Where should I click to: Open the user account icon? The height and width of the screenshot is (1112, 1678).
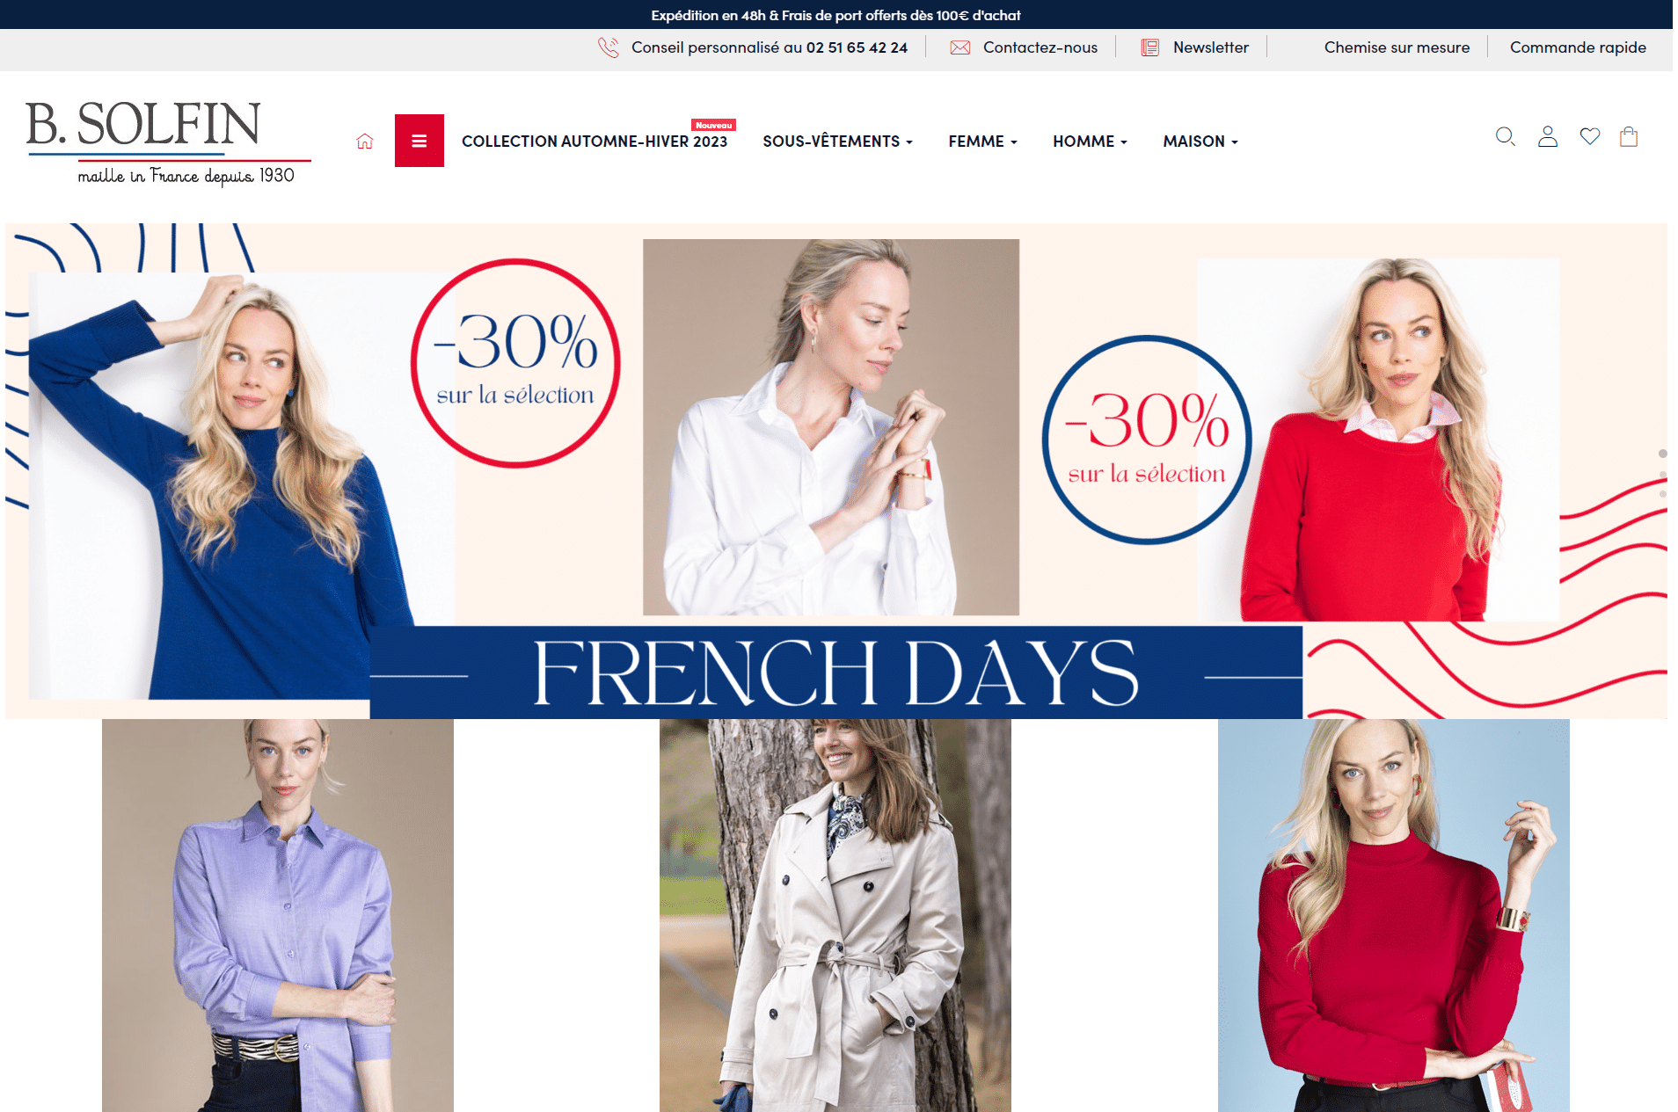click(1548, 136)
